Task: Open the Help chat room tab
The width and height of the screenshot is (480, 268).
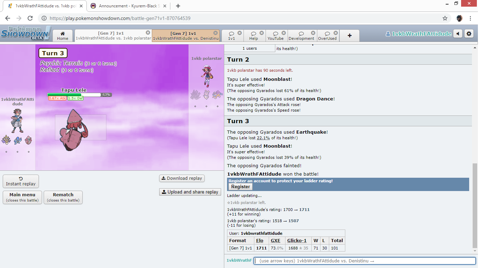Action: tap(254, 36)
